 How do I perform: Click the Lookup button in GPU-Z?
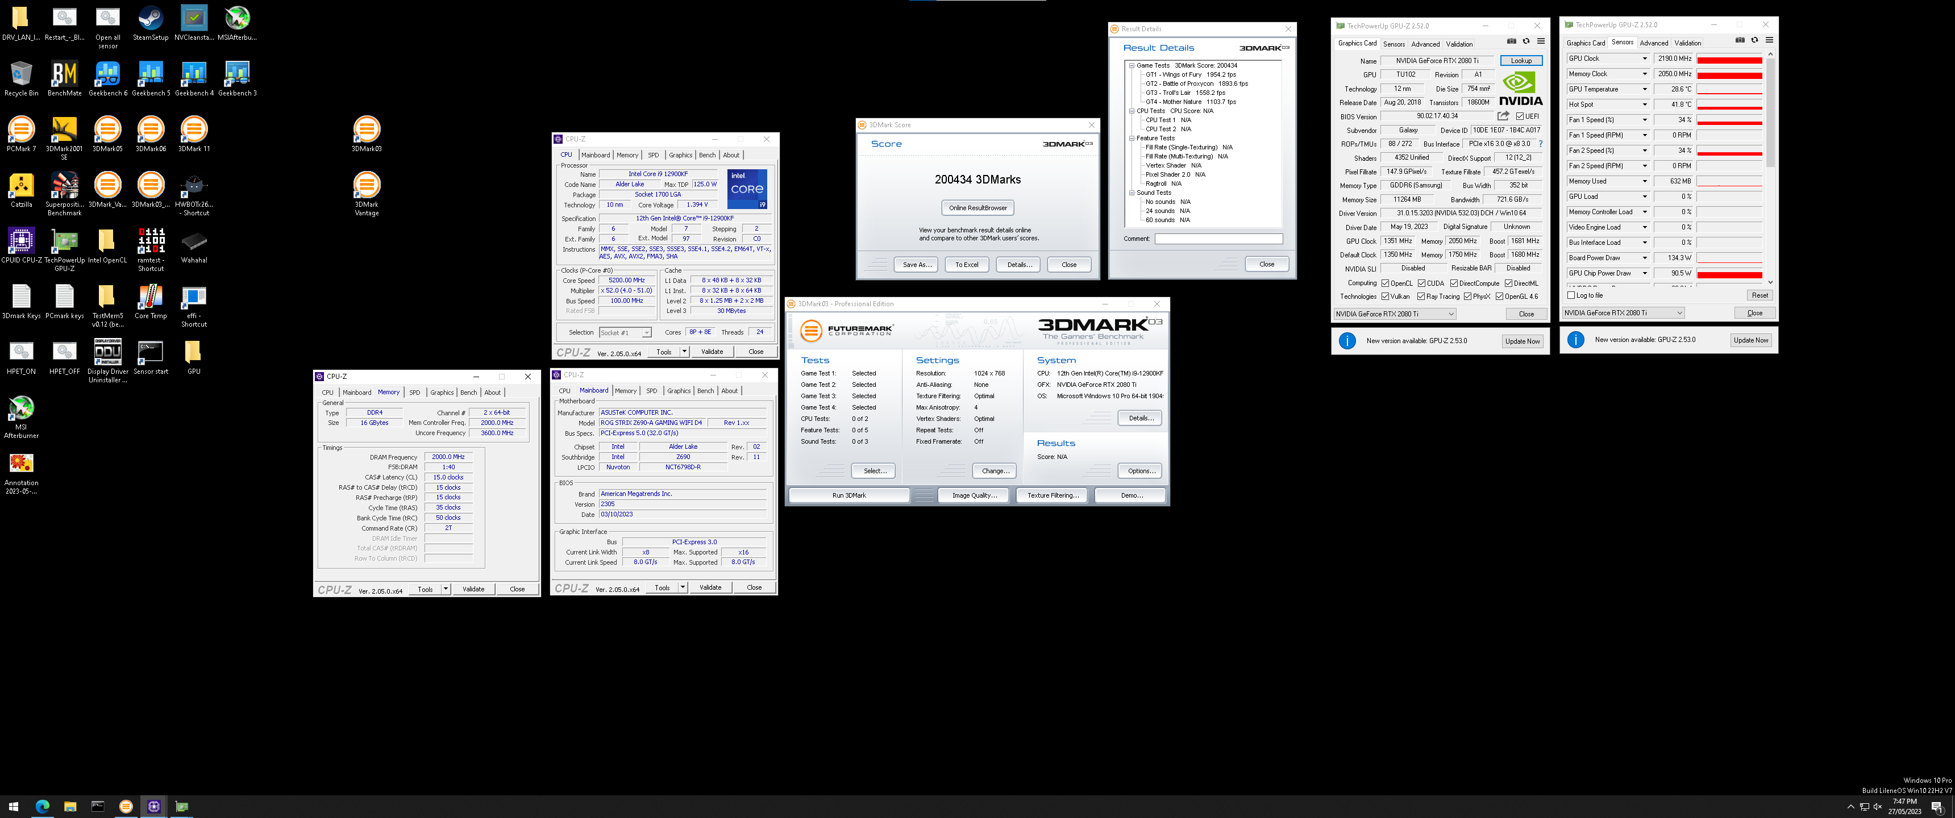click(x=1521, y=61)
